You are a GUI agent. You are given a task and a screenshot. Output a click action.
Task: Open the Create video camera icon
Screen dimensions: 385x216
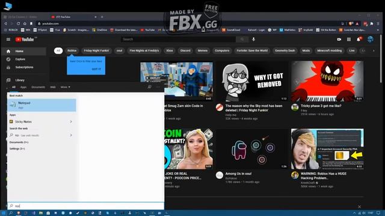point(339,40)
